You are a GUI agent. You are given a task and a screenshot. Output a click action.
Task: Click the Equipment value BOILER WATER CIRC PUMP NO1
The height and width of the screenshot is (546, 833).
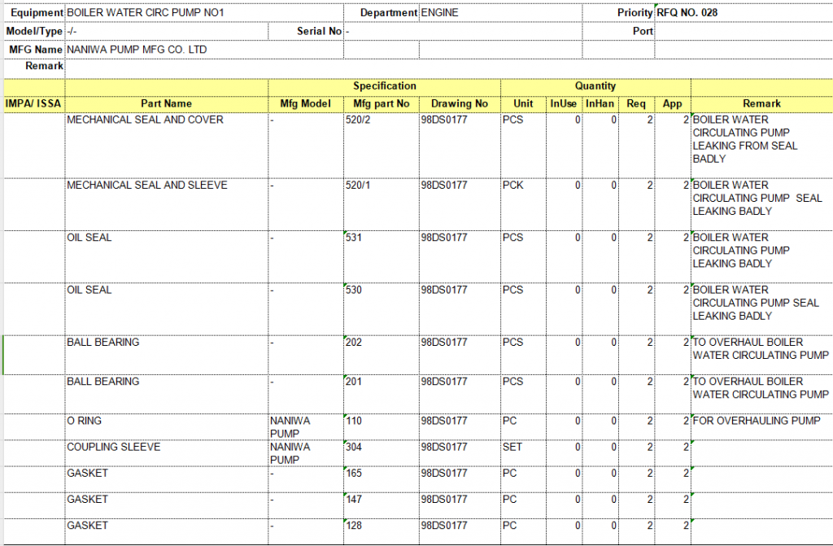click(x=145, y=13)
